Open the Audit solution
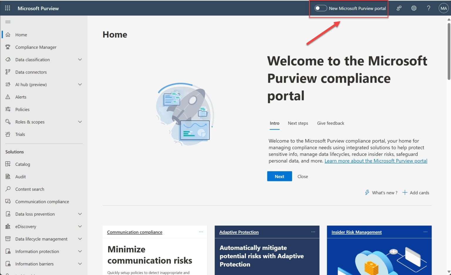 pos(20,176)
